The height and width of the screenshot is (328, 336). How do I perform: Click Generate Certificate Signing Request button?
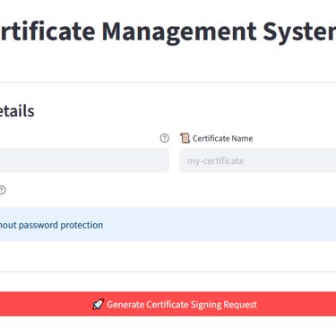168,304
